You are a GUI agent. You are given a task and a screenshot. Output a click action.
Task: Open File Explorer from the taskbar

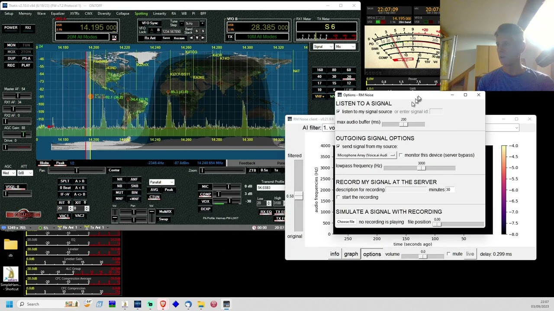point(201,304)
